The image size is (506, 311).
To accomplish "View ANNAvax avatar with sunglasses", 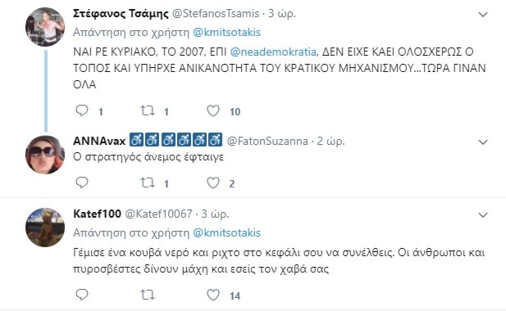I will pyautogui.click(x=45, y=155).
